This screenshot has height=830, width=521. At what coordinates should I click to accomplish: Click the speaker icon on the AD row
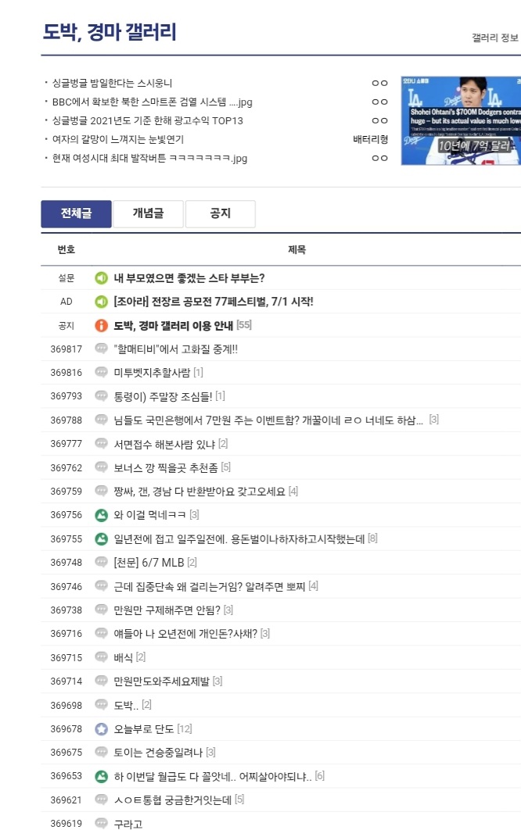(x=101, y=302)
